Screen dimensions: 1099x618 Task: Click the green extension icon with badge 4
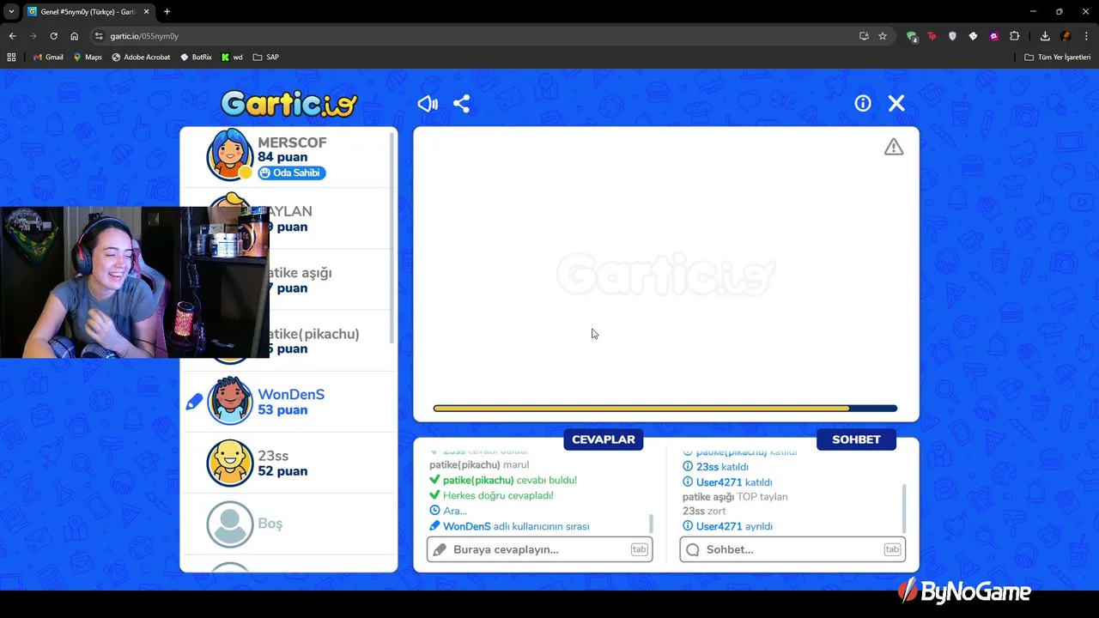(x=911, y=36)
